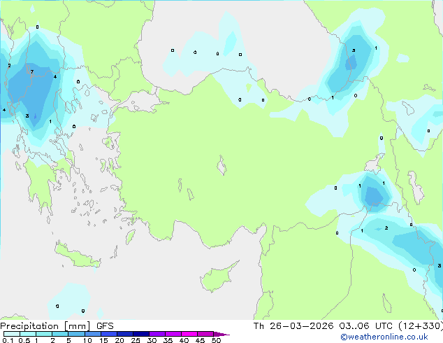This screenshot has height=343, width=443.
Task: Click the 20–25 mm legend color swatch
Action: (125, 334)
